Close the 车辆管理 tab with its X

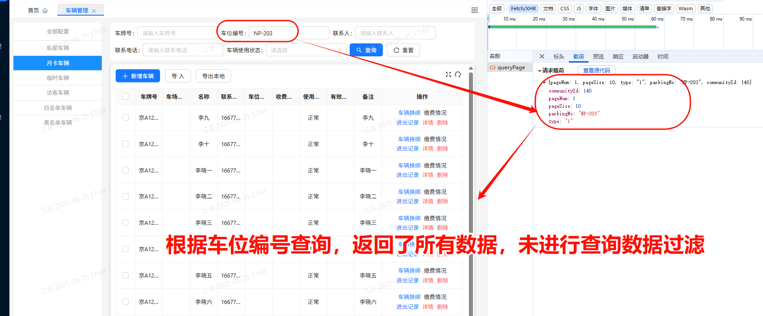click(94, 11)
